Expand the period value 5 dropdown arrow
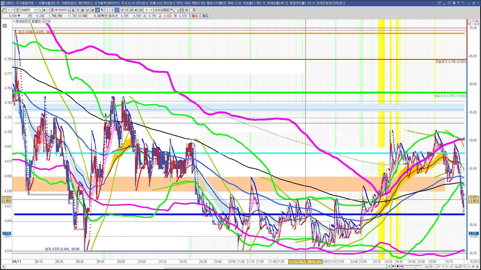This screenshot has width=481, height=270. click(x=151, y=10)
